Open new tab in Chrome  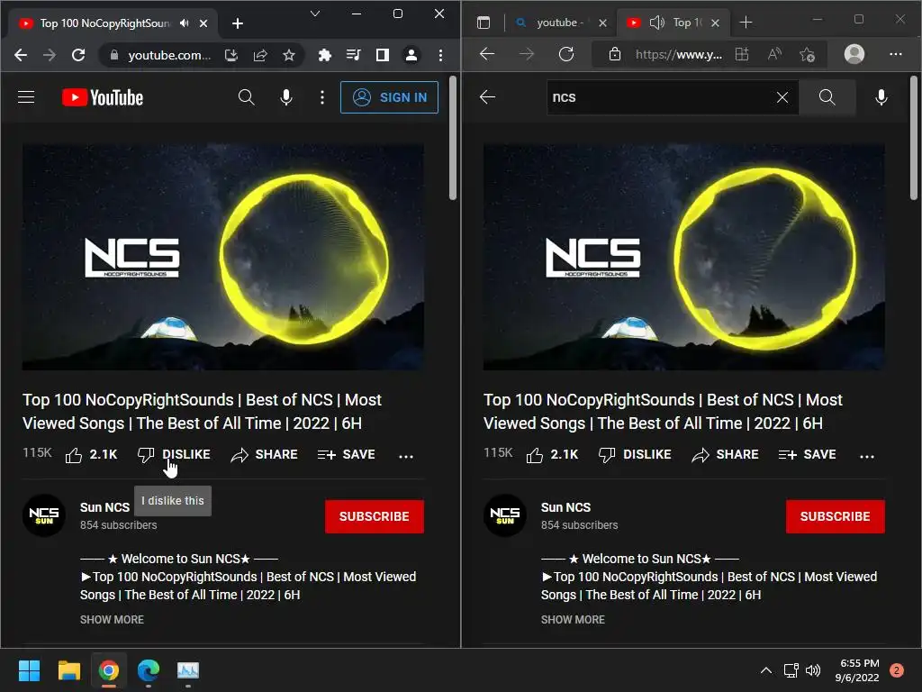click(238, 23)
